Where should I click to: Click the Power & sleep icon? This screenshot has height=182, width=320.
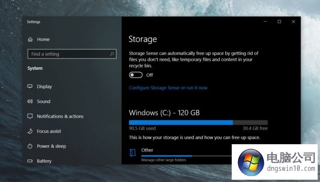30,146
